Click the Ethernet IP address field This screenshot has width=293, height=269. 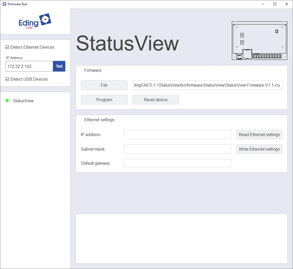point(177,134)
